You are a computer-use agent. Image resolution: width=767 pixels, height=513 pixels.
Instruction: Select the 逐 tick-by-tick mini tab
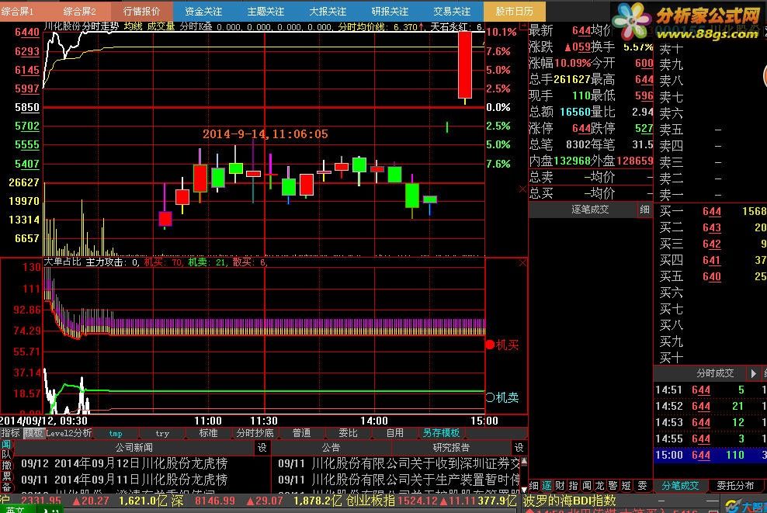pyautogui.click(x=547, y=486)
